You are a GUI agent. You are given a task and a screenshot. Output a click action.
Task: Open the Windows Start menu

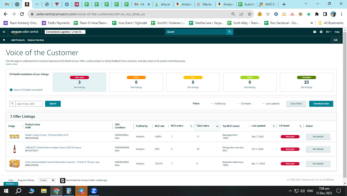click(6, 191)
